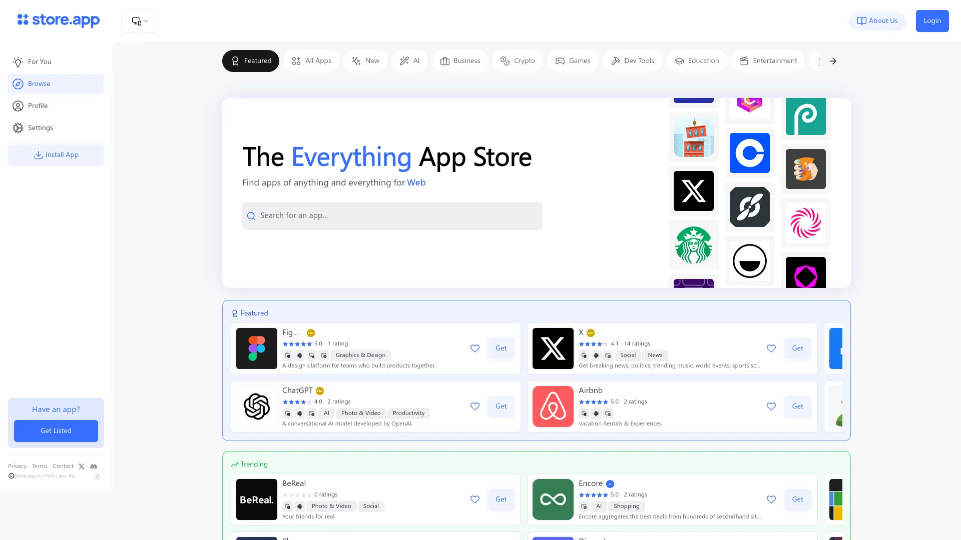Show the New apps category
This screenshot has width=961, height=540.
point(365,61)
